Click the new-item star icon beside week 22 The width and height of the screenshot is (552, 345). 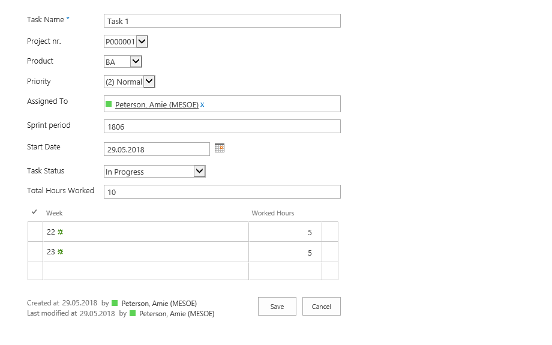pyautogui.click(x=60, y=232)
